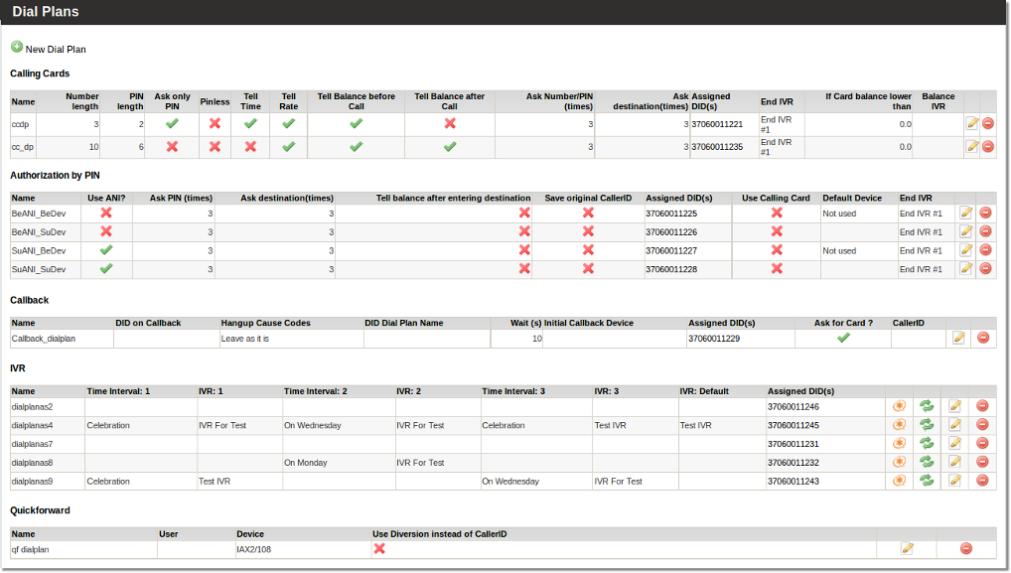
Task: Delete the dialplanas9 IVR dial plan
Action: pos(982,482)
